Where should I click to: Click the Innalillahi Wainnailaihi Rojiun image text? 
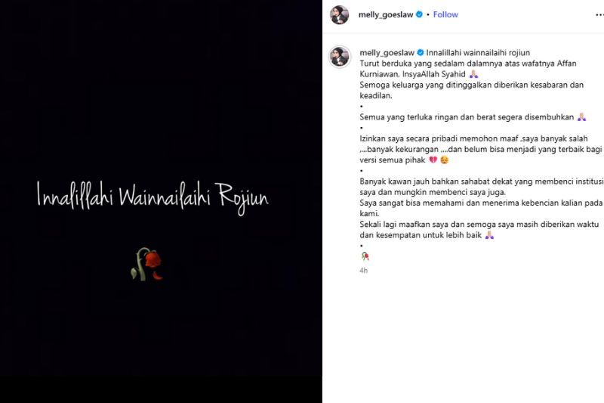153,197
